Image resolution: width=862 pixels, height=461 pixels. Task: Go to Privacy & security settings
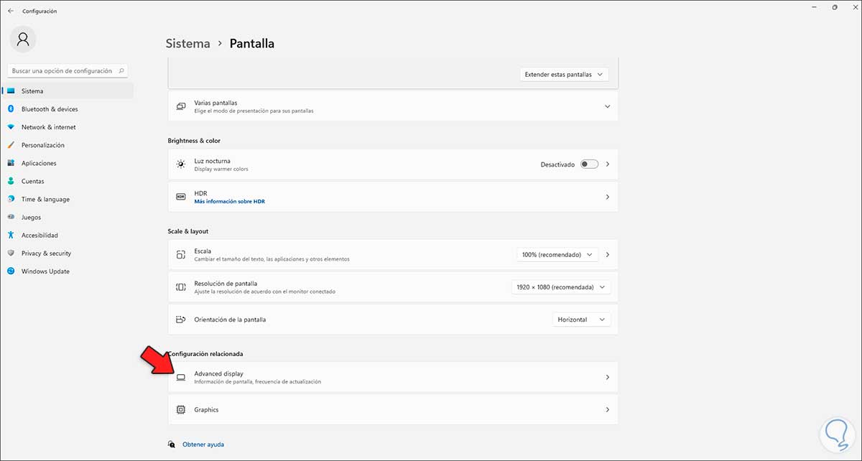(x=46, y=253)
